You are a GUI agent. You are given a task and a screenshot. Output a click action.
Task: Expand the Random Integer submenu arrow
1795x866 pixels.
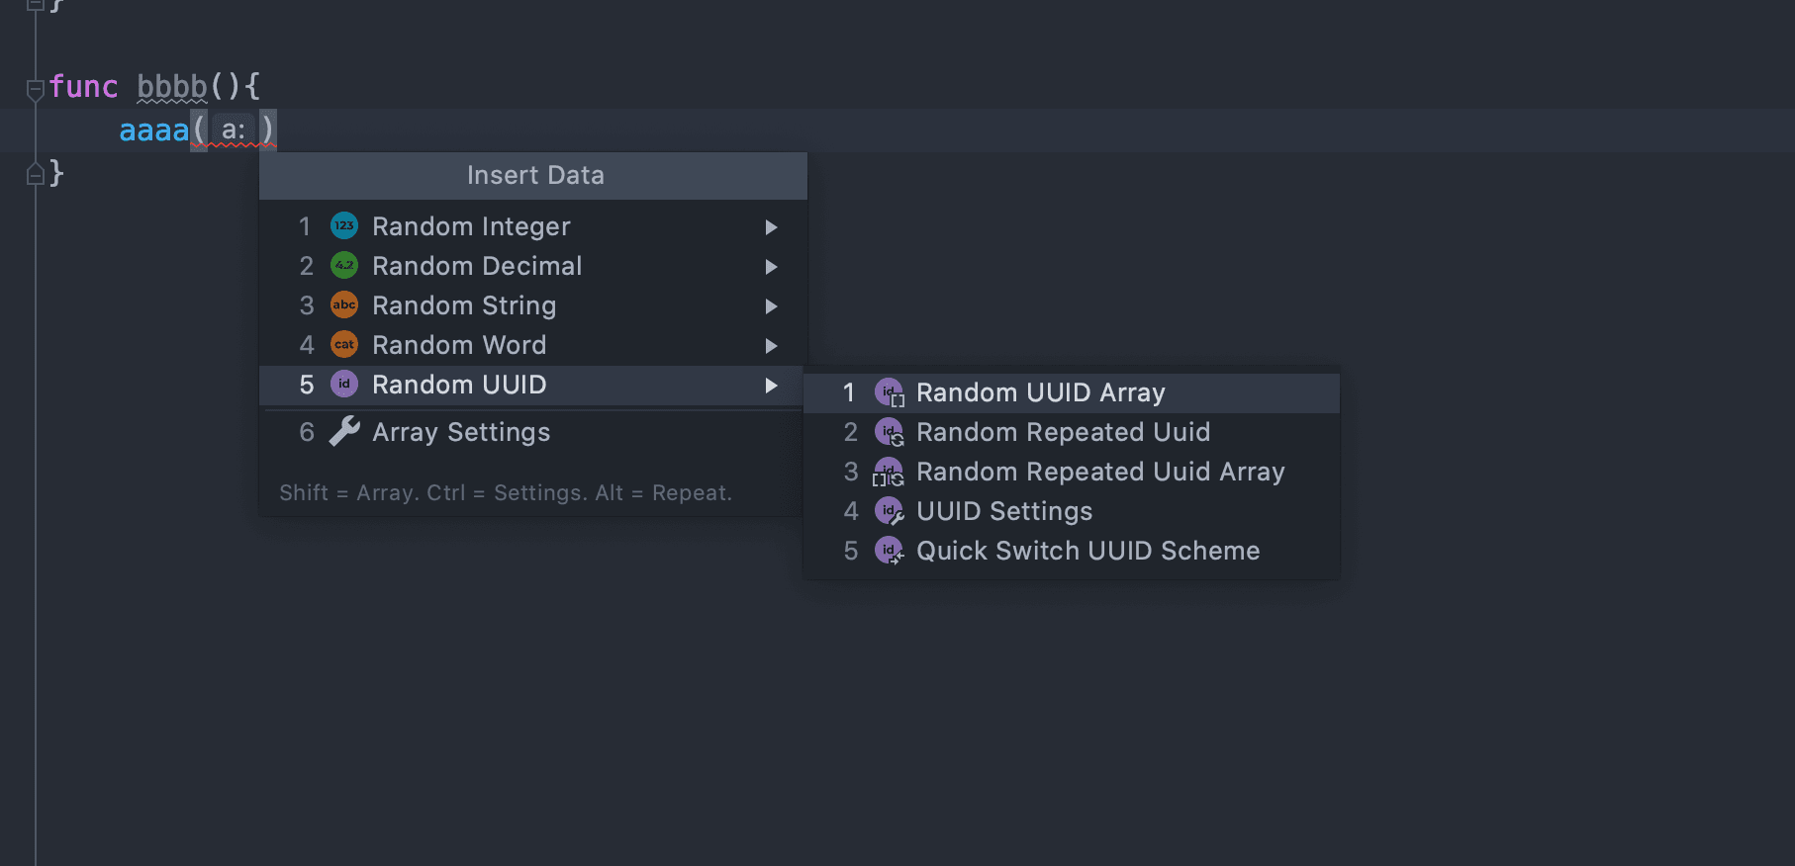coord(771,227)
